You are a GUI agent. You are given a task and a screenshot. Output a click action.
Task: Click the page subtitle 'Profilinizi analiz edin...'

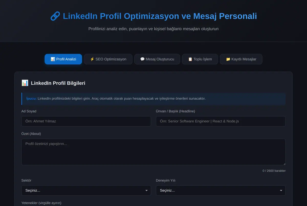click(153, 29)
